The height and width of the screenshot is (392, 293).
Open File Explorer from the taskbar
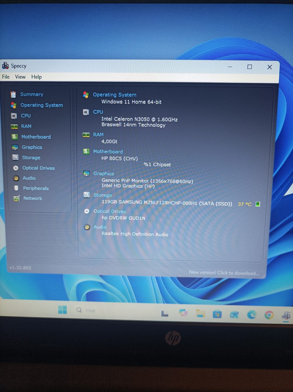coord(200,313)
